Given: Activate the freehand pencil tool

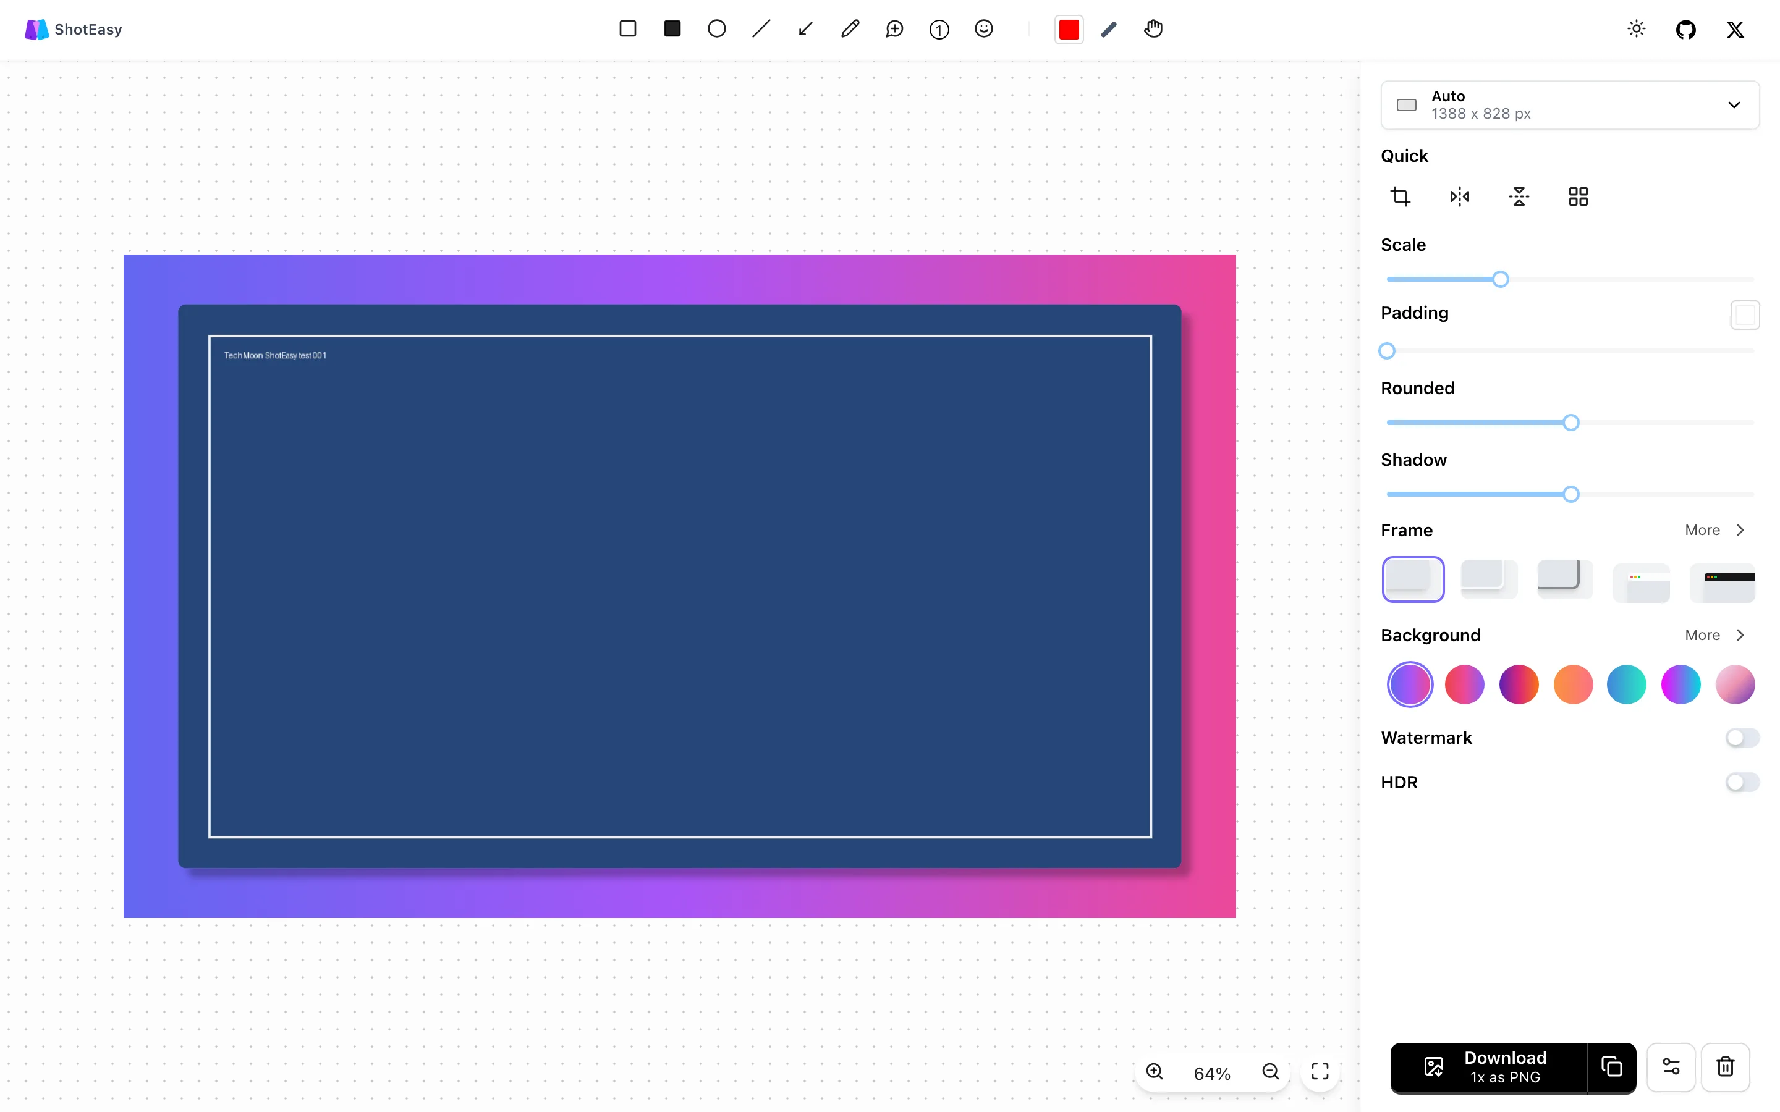Looking at the screenshot, I should pyautogui.click(x=850, y=28).
